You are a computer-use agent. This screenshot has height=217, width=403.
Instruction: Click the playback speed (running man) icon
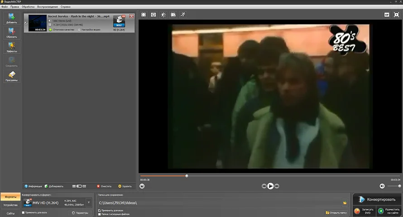click(182, 14)
